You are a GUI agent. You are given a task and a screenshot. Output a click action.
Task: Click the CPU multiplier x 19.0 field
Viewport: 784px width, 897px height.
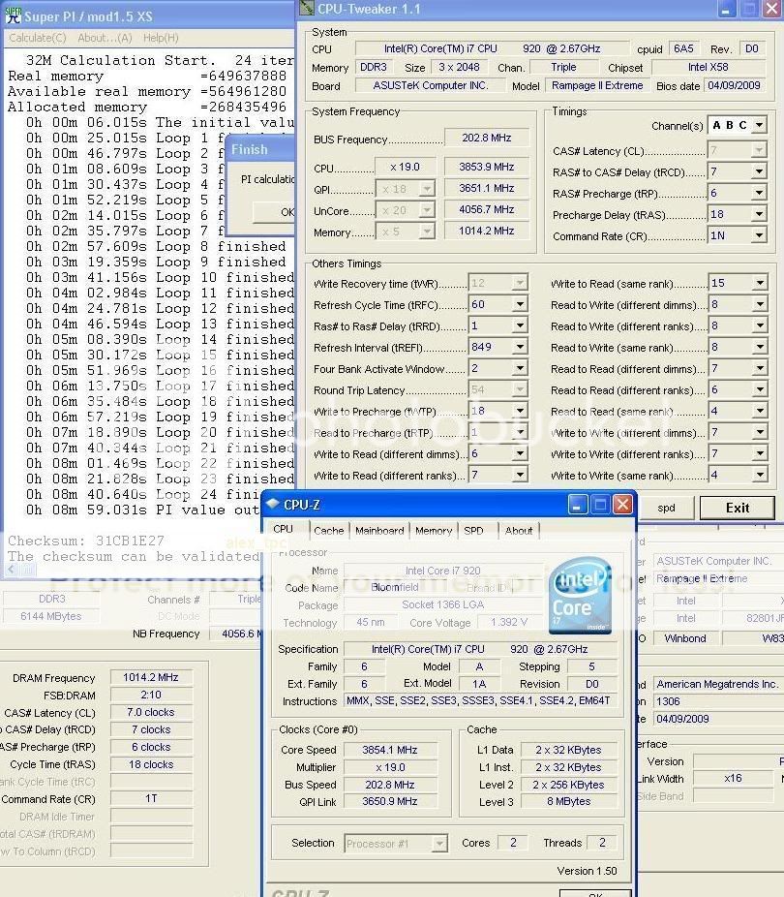pos(406,167)
